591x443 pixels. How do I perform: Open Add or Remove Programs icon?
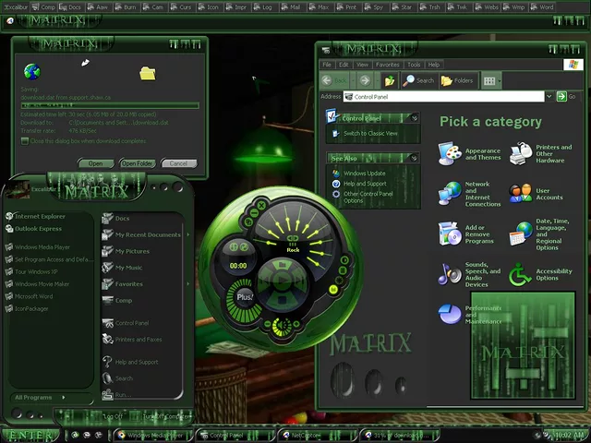[x=450, y=233]
